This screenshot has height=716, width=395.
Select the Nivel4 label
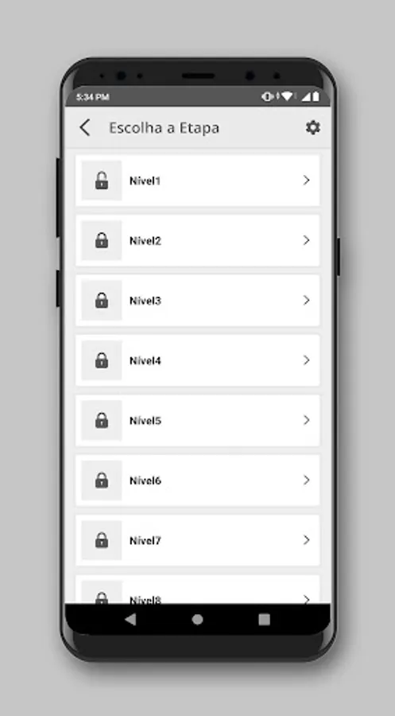click(x=145, y=360)
